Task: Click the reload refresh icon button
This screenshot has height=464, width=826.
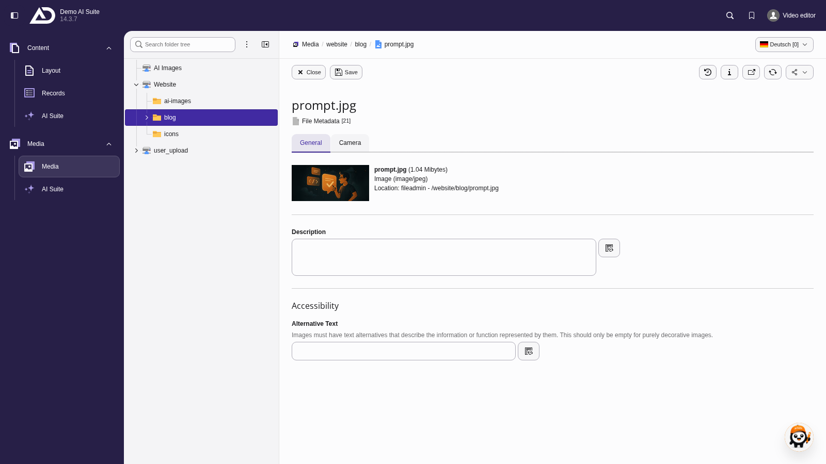Action: [773, 72]
